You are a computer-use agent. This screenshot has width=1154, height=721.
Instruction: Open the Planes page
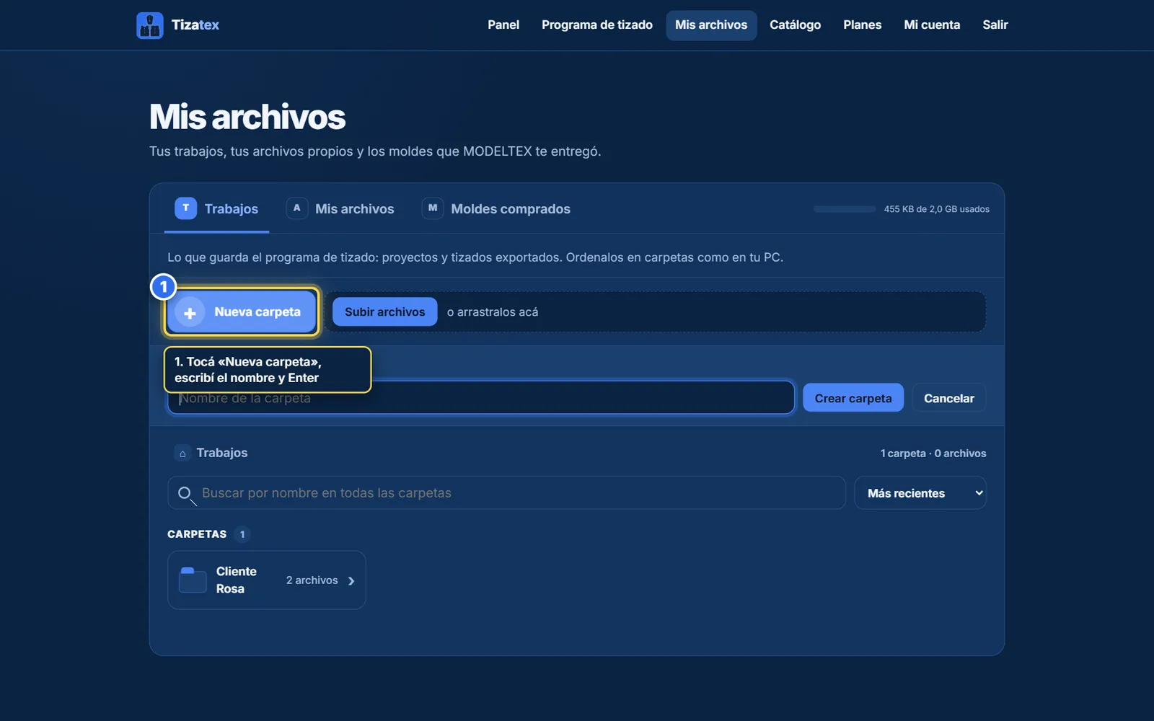863,25
